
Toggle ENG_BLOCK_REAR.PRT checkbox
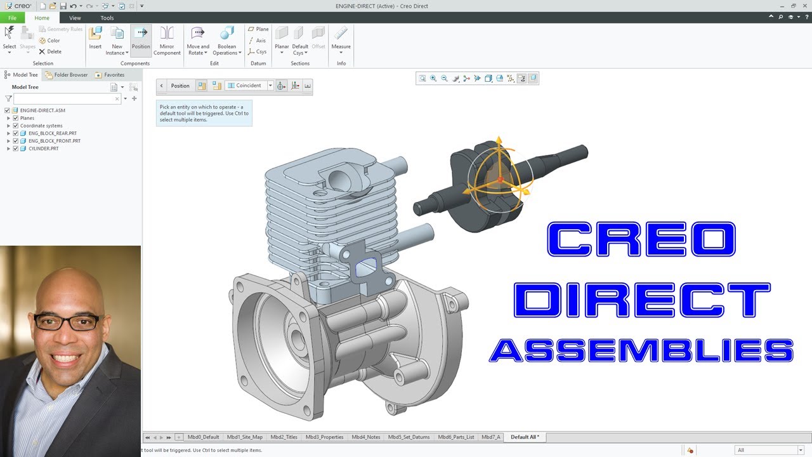pyautogui.click(x=16, y=133)
